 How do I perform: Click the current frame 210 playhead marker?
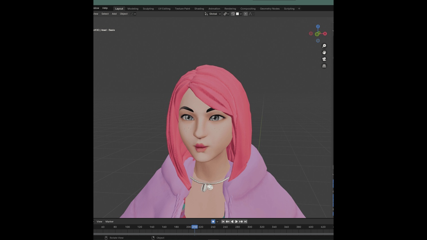[x=194, y=227]
